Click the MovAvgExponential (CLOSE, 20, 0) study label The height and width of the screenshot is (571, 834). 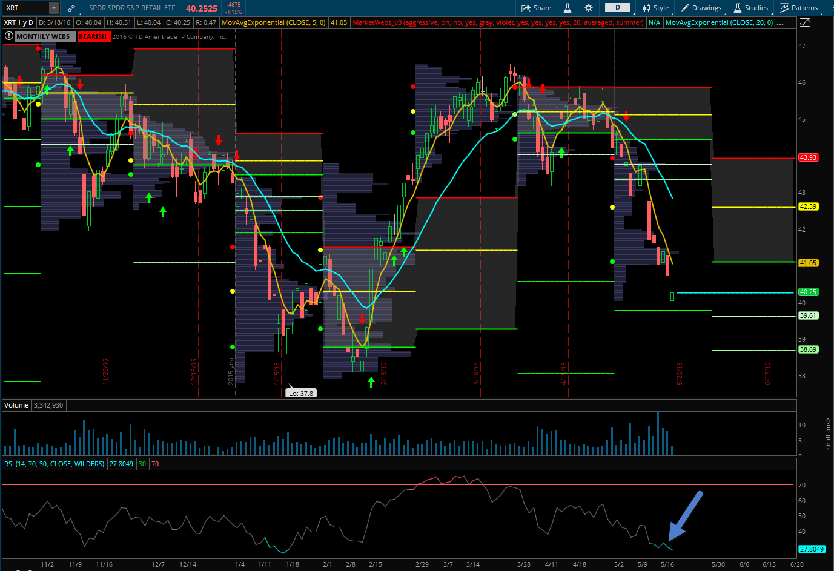click(x=719, y=22)
